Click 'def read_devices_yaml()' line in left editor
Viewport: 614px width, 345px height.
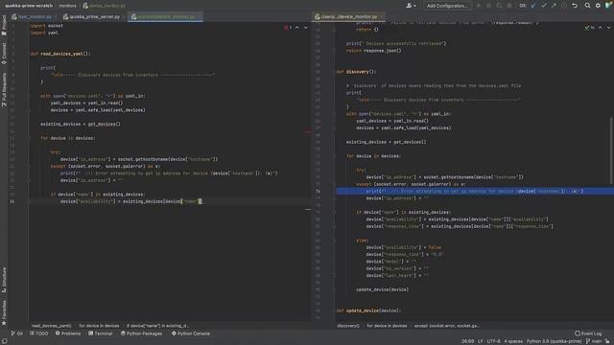pos(60,54)
